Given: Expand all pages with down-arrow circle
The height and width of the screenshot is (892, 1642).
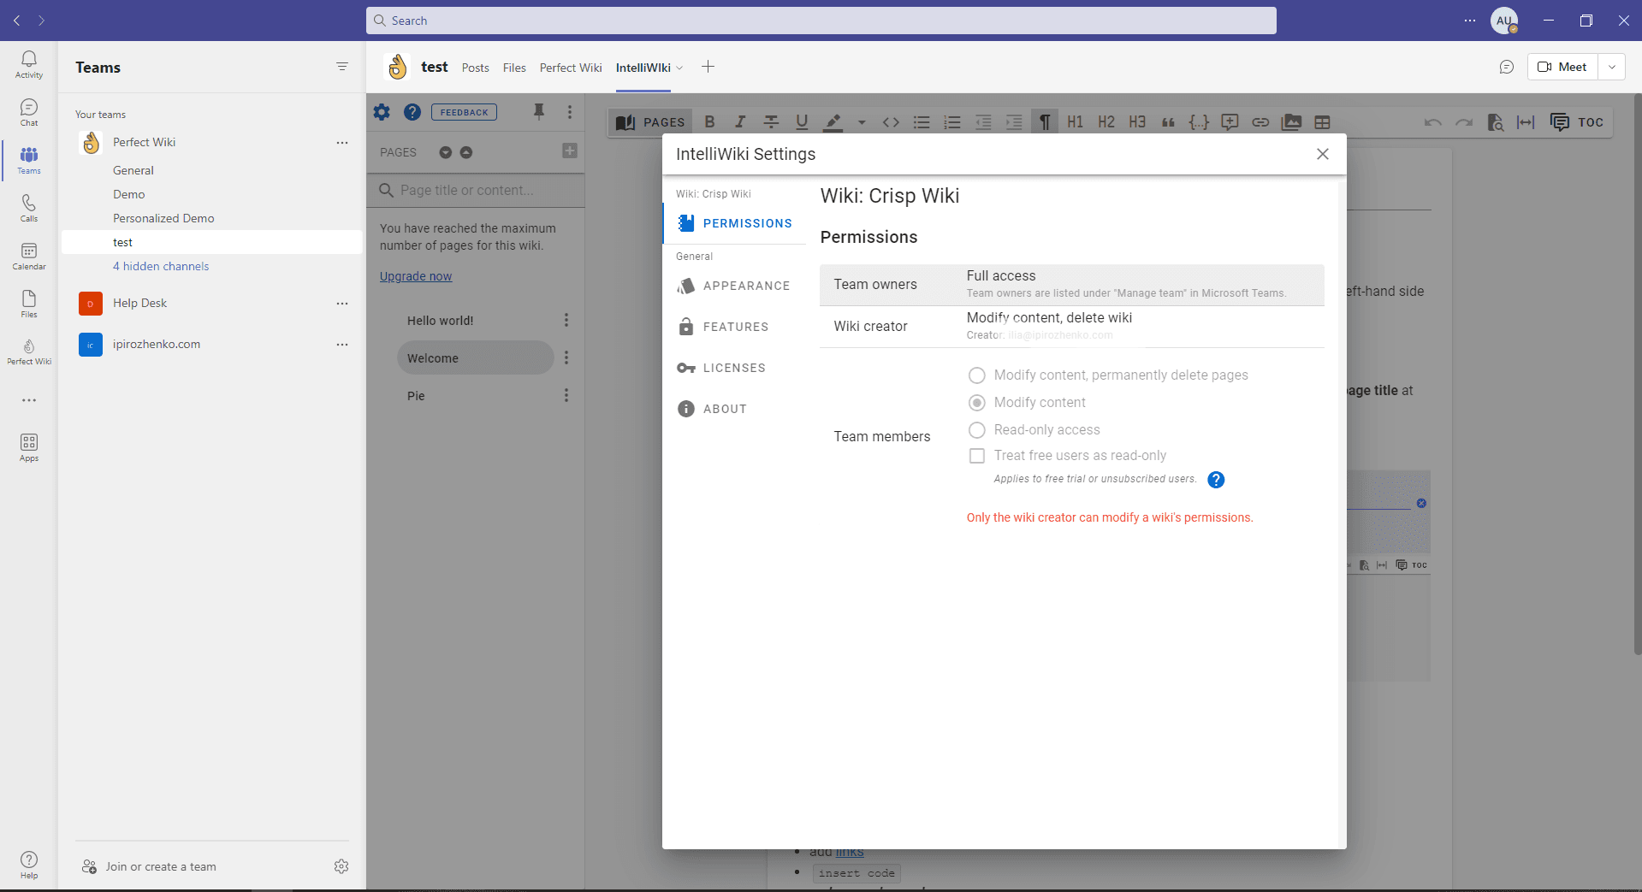Looking at the screenshot, I should coord(445,152).
